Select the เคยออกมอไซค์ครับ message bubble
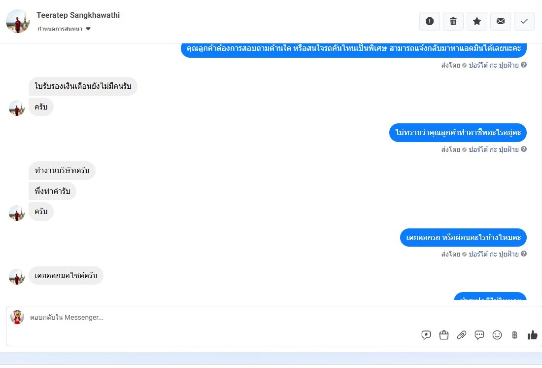This screenshot has width=542, height=368. click(x=66, y=276)
